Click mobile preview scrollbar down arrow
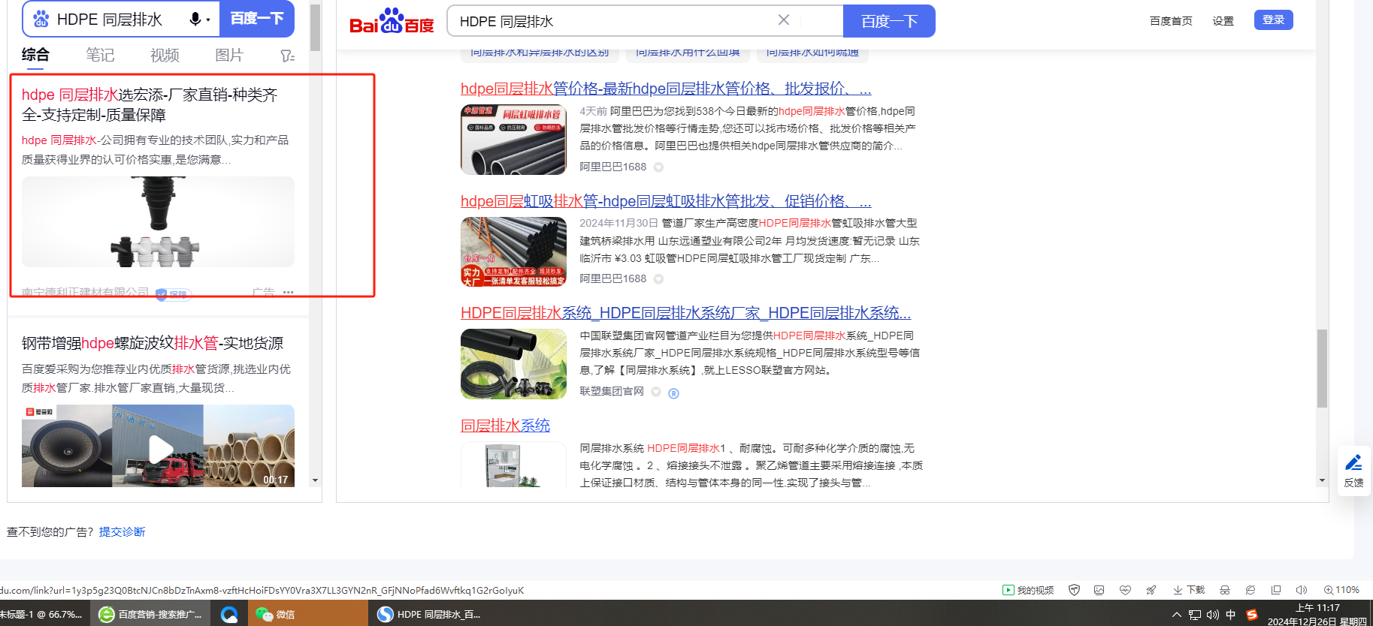 [315, 480]
